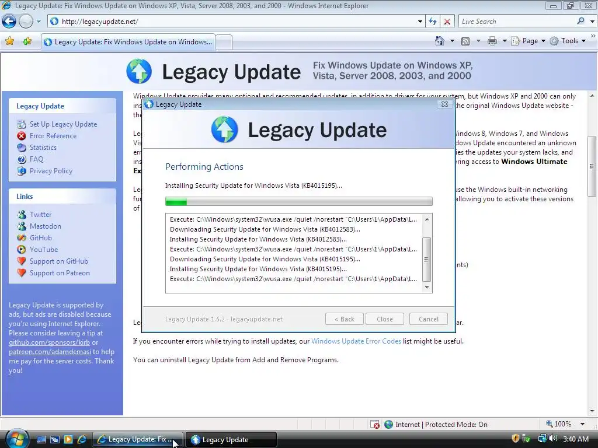Viewport: 598px width, 448px height.
Task: Click the Live Search magnifier icon
Action: click(581, 21)
